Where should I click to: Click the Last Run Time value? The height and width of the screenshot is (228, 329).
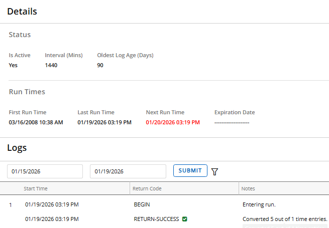pyautogui.click(x=104, y=122)
